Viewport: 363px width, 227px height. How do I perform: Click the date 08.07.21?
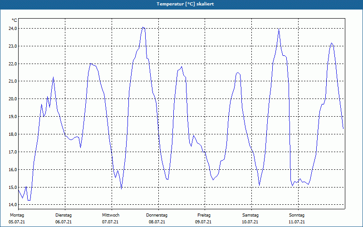point(157,222)
